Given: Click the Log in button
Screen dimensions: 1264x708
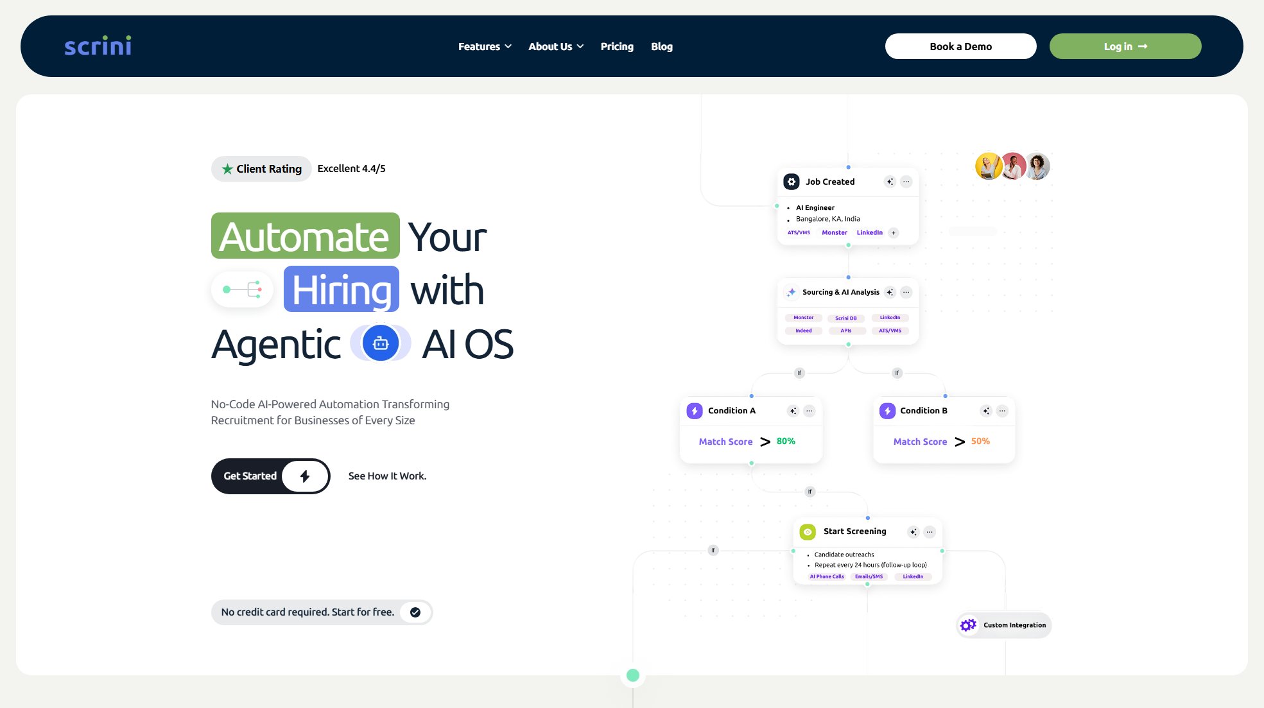Looking at the screenshot, I should [1125, 46].
